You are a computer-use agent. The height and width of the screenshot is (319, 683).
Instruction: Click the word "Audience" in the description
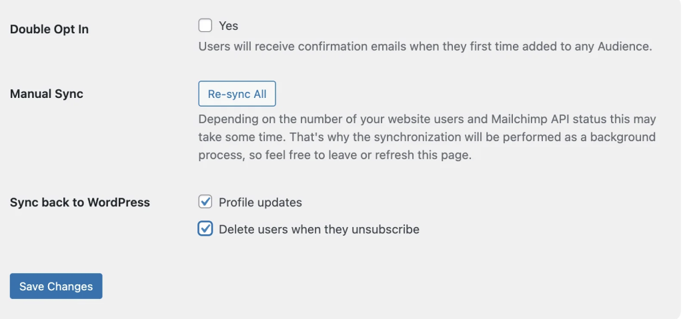(x=623, y=47)
